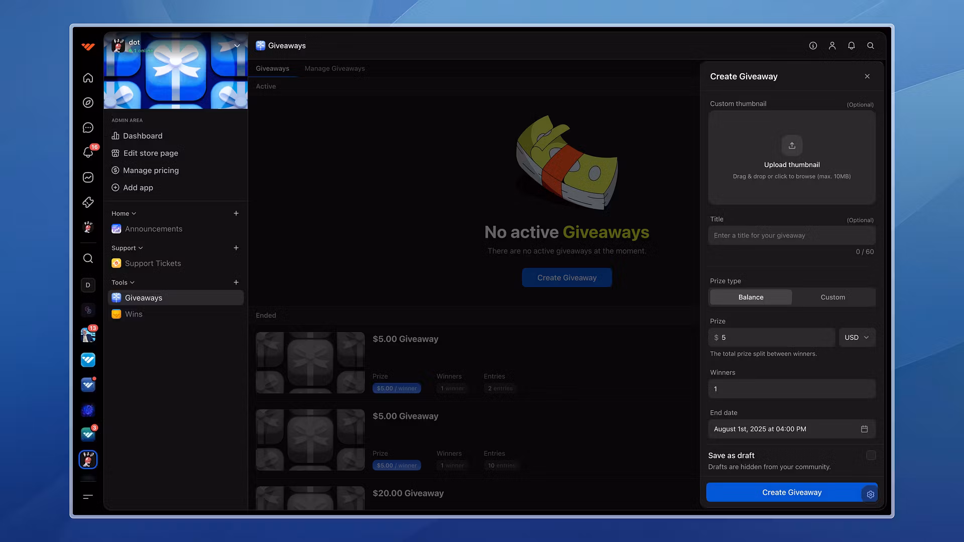Open calendar picker in End date field
The width and height of the screenshot is (964, 542).
[x=864, y=429]
